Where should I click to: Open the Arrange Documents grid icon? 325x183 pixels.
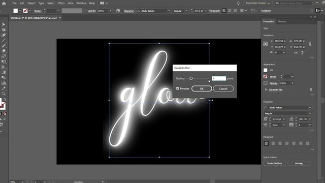pyautogui.click(x=102, y=3)
